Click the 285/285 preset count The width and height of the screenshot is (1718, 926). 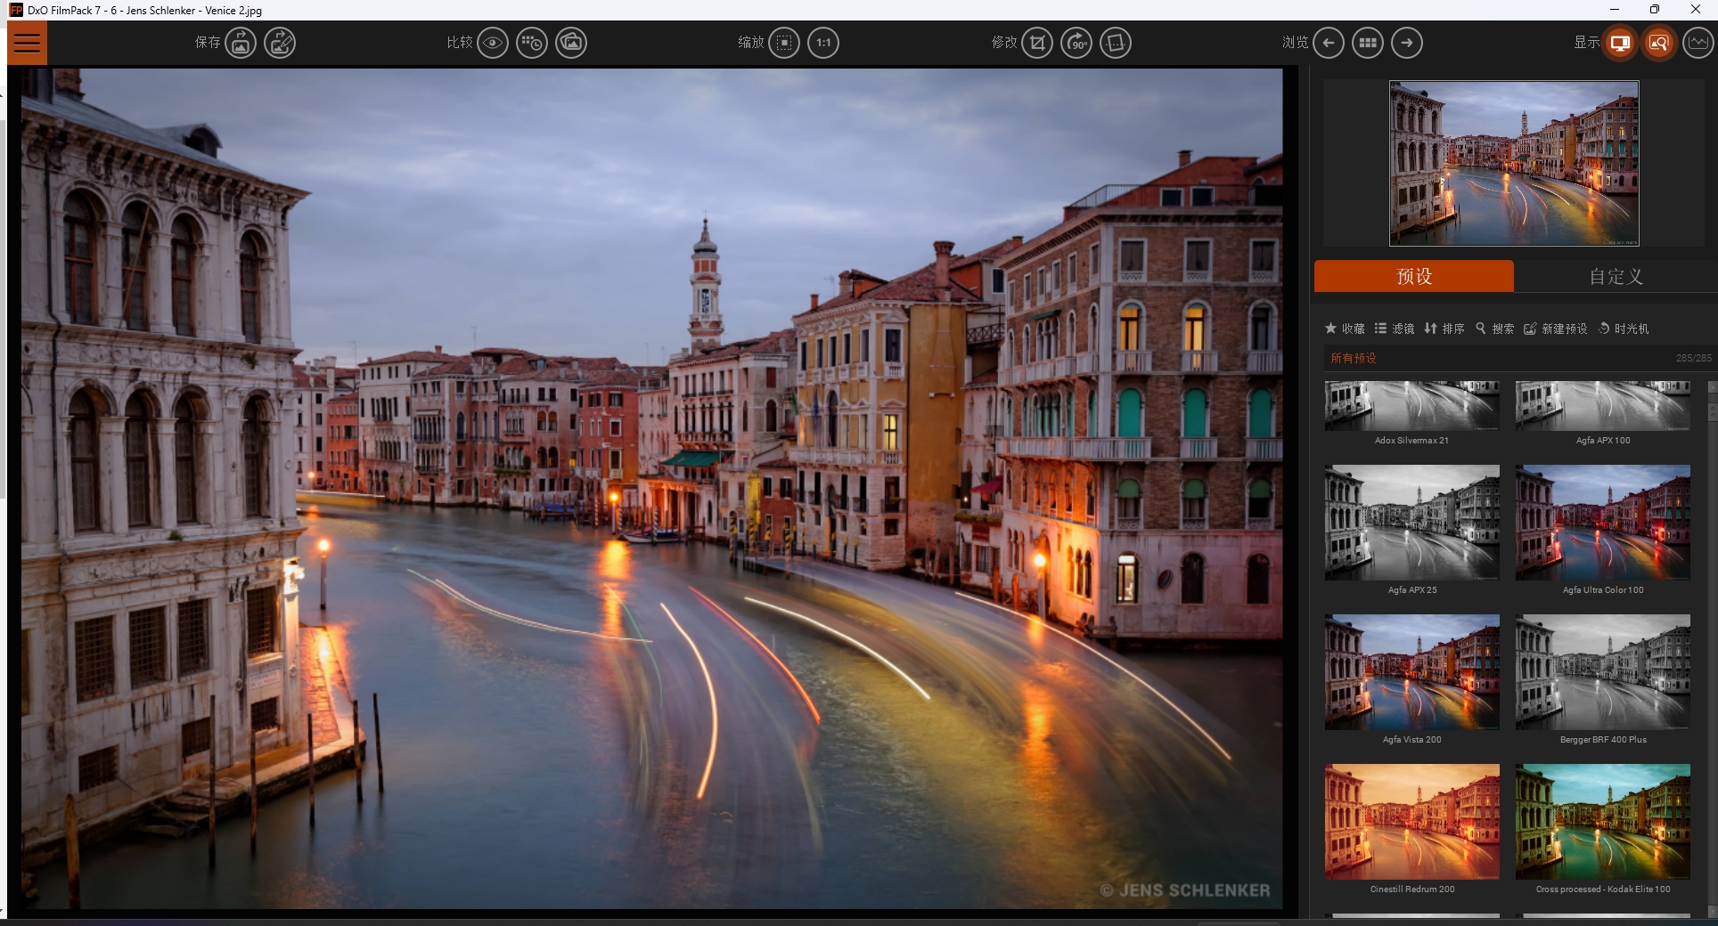(1693, 358)
